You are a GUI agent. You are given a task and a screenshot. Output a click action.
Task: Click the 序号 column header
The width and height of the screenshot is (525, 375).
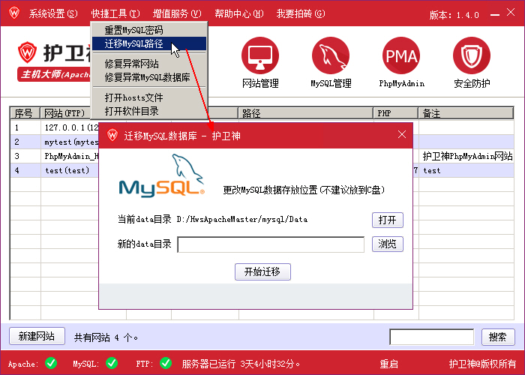pos(25,113)
